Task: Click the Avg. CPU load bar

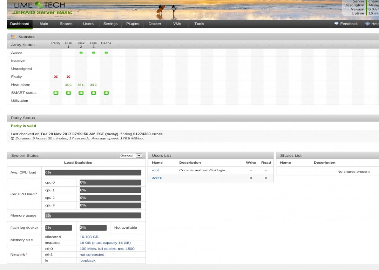Action: point(93,172)
